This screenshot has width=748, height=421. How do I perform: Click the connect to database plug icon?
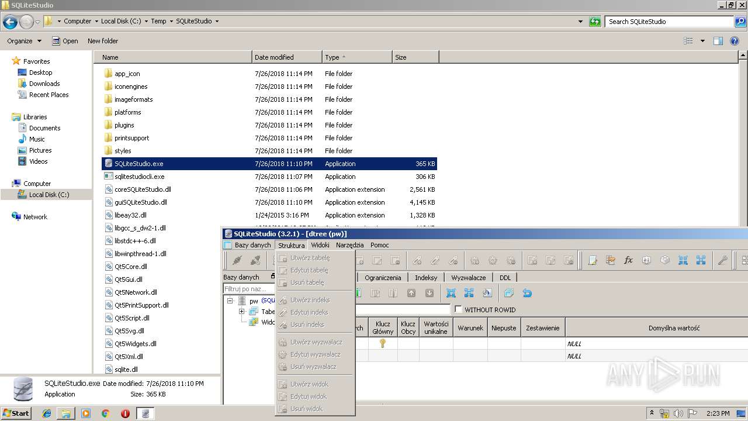click(x=237, y=260)
